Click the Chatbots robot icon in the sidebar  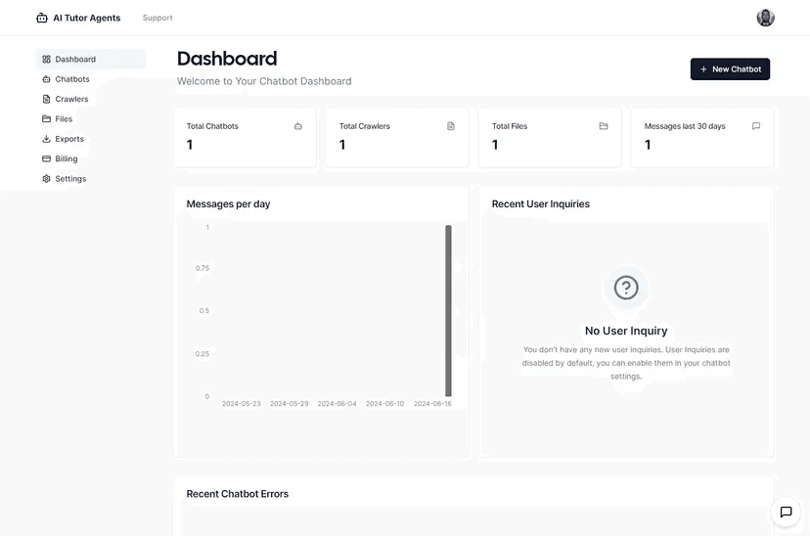point(47,79)
